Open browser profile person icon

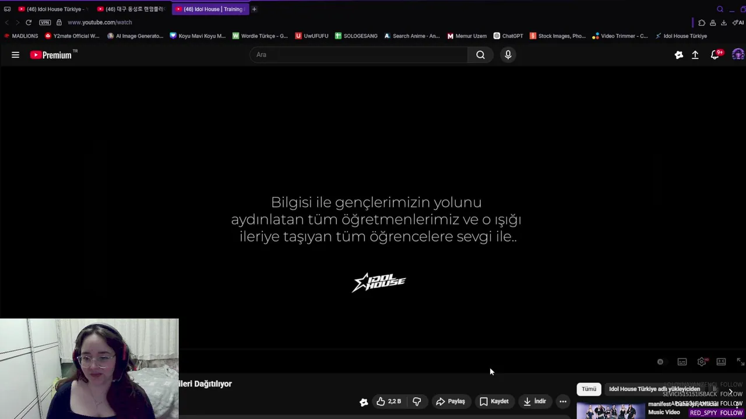[x=713, y=23]
